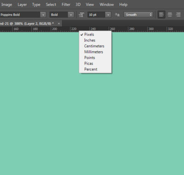Open the Filter menu
Viewport: 184px width, 175px height.
coord(66,5)
